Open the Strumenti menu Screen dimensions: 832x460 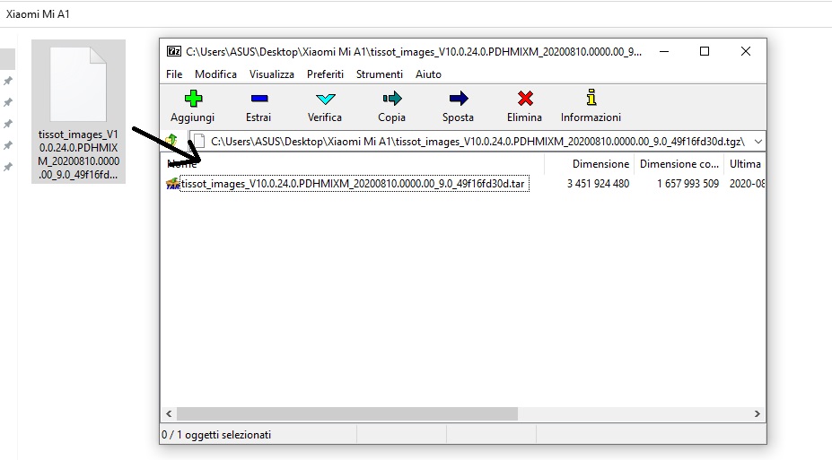pos(380,74)
